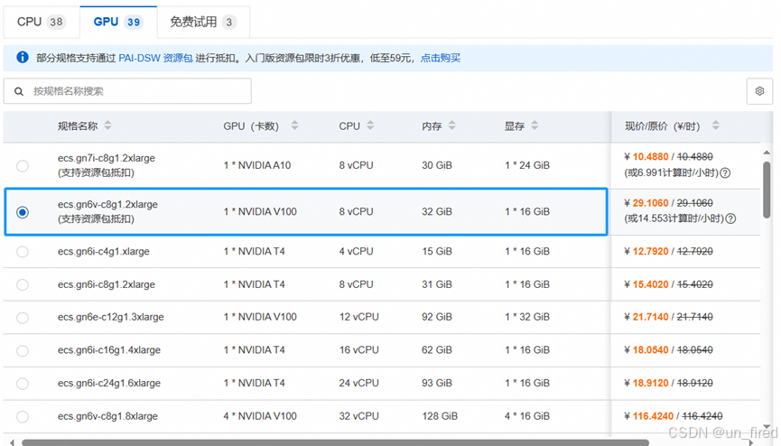Open help icon beside 或6.991计算时/小时

725,173
